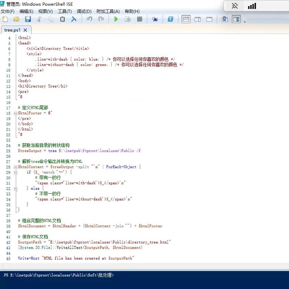Screen dimensions: 289x289
Task: Click the Run Selection icon
Action: tap(128, 19)
